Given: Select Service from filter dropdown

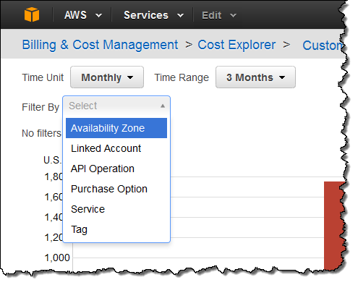Looking at the screenshot, I should coord(116,209).
